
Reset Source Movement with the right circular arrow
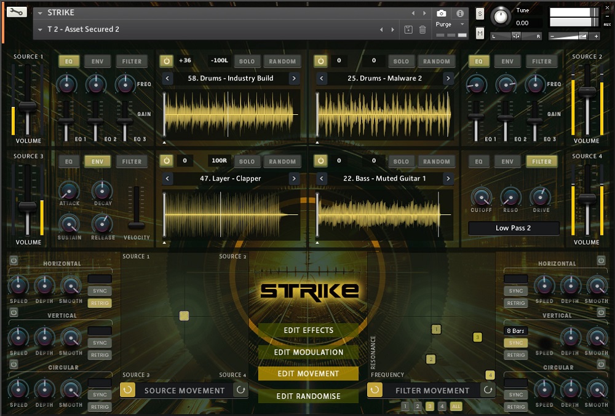click(x=241, y=390)
